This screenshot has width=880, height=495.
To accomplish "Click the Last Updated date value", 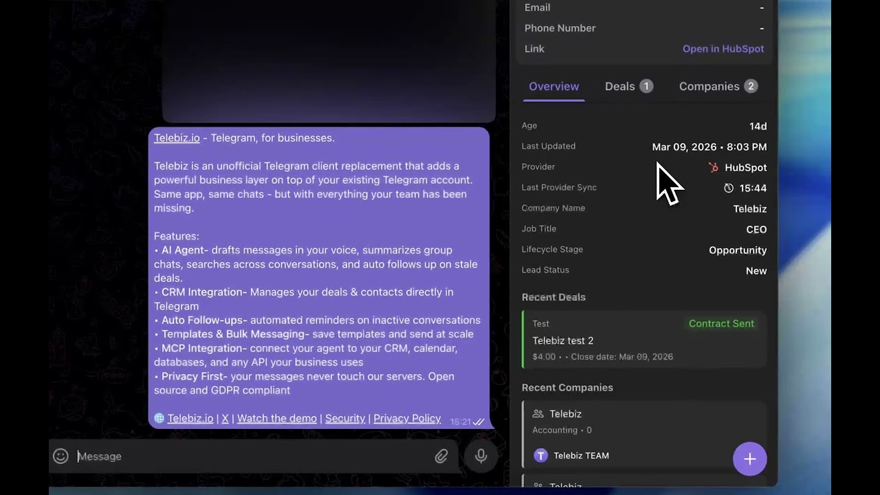I will pyautogui.click(x=709, y=146).
